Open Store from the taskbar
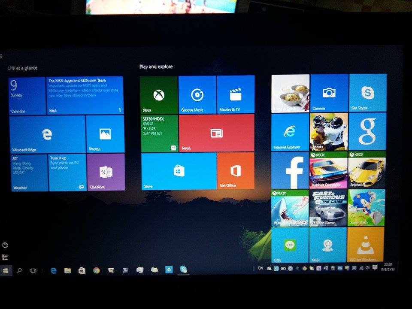Image resolution: width=412 pixels, height=309 pixels. pos(82,270)
